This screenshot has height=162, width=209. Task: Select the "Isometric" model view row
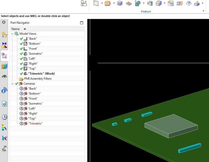click(36, 54)
